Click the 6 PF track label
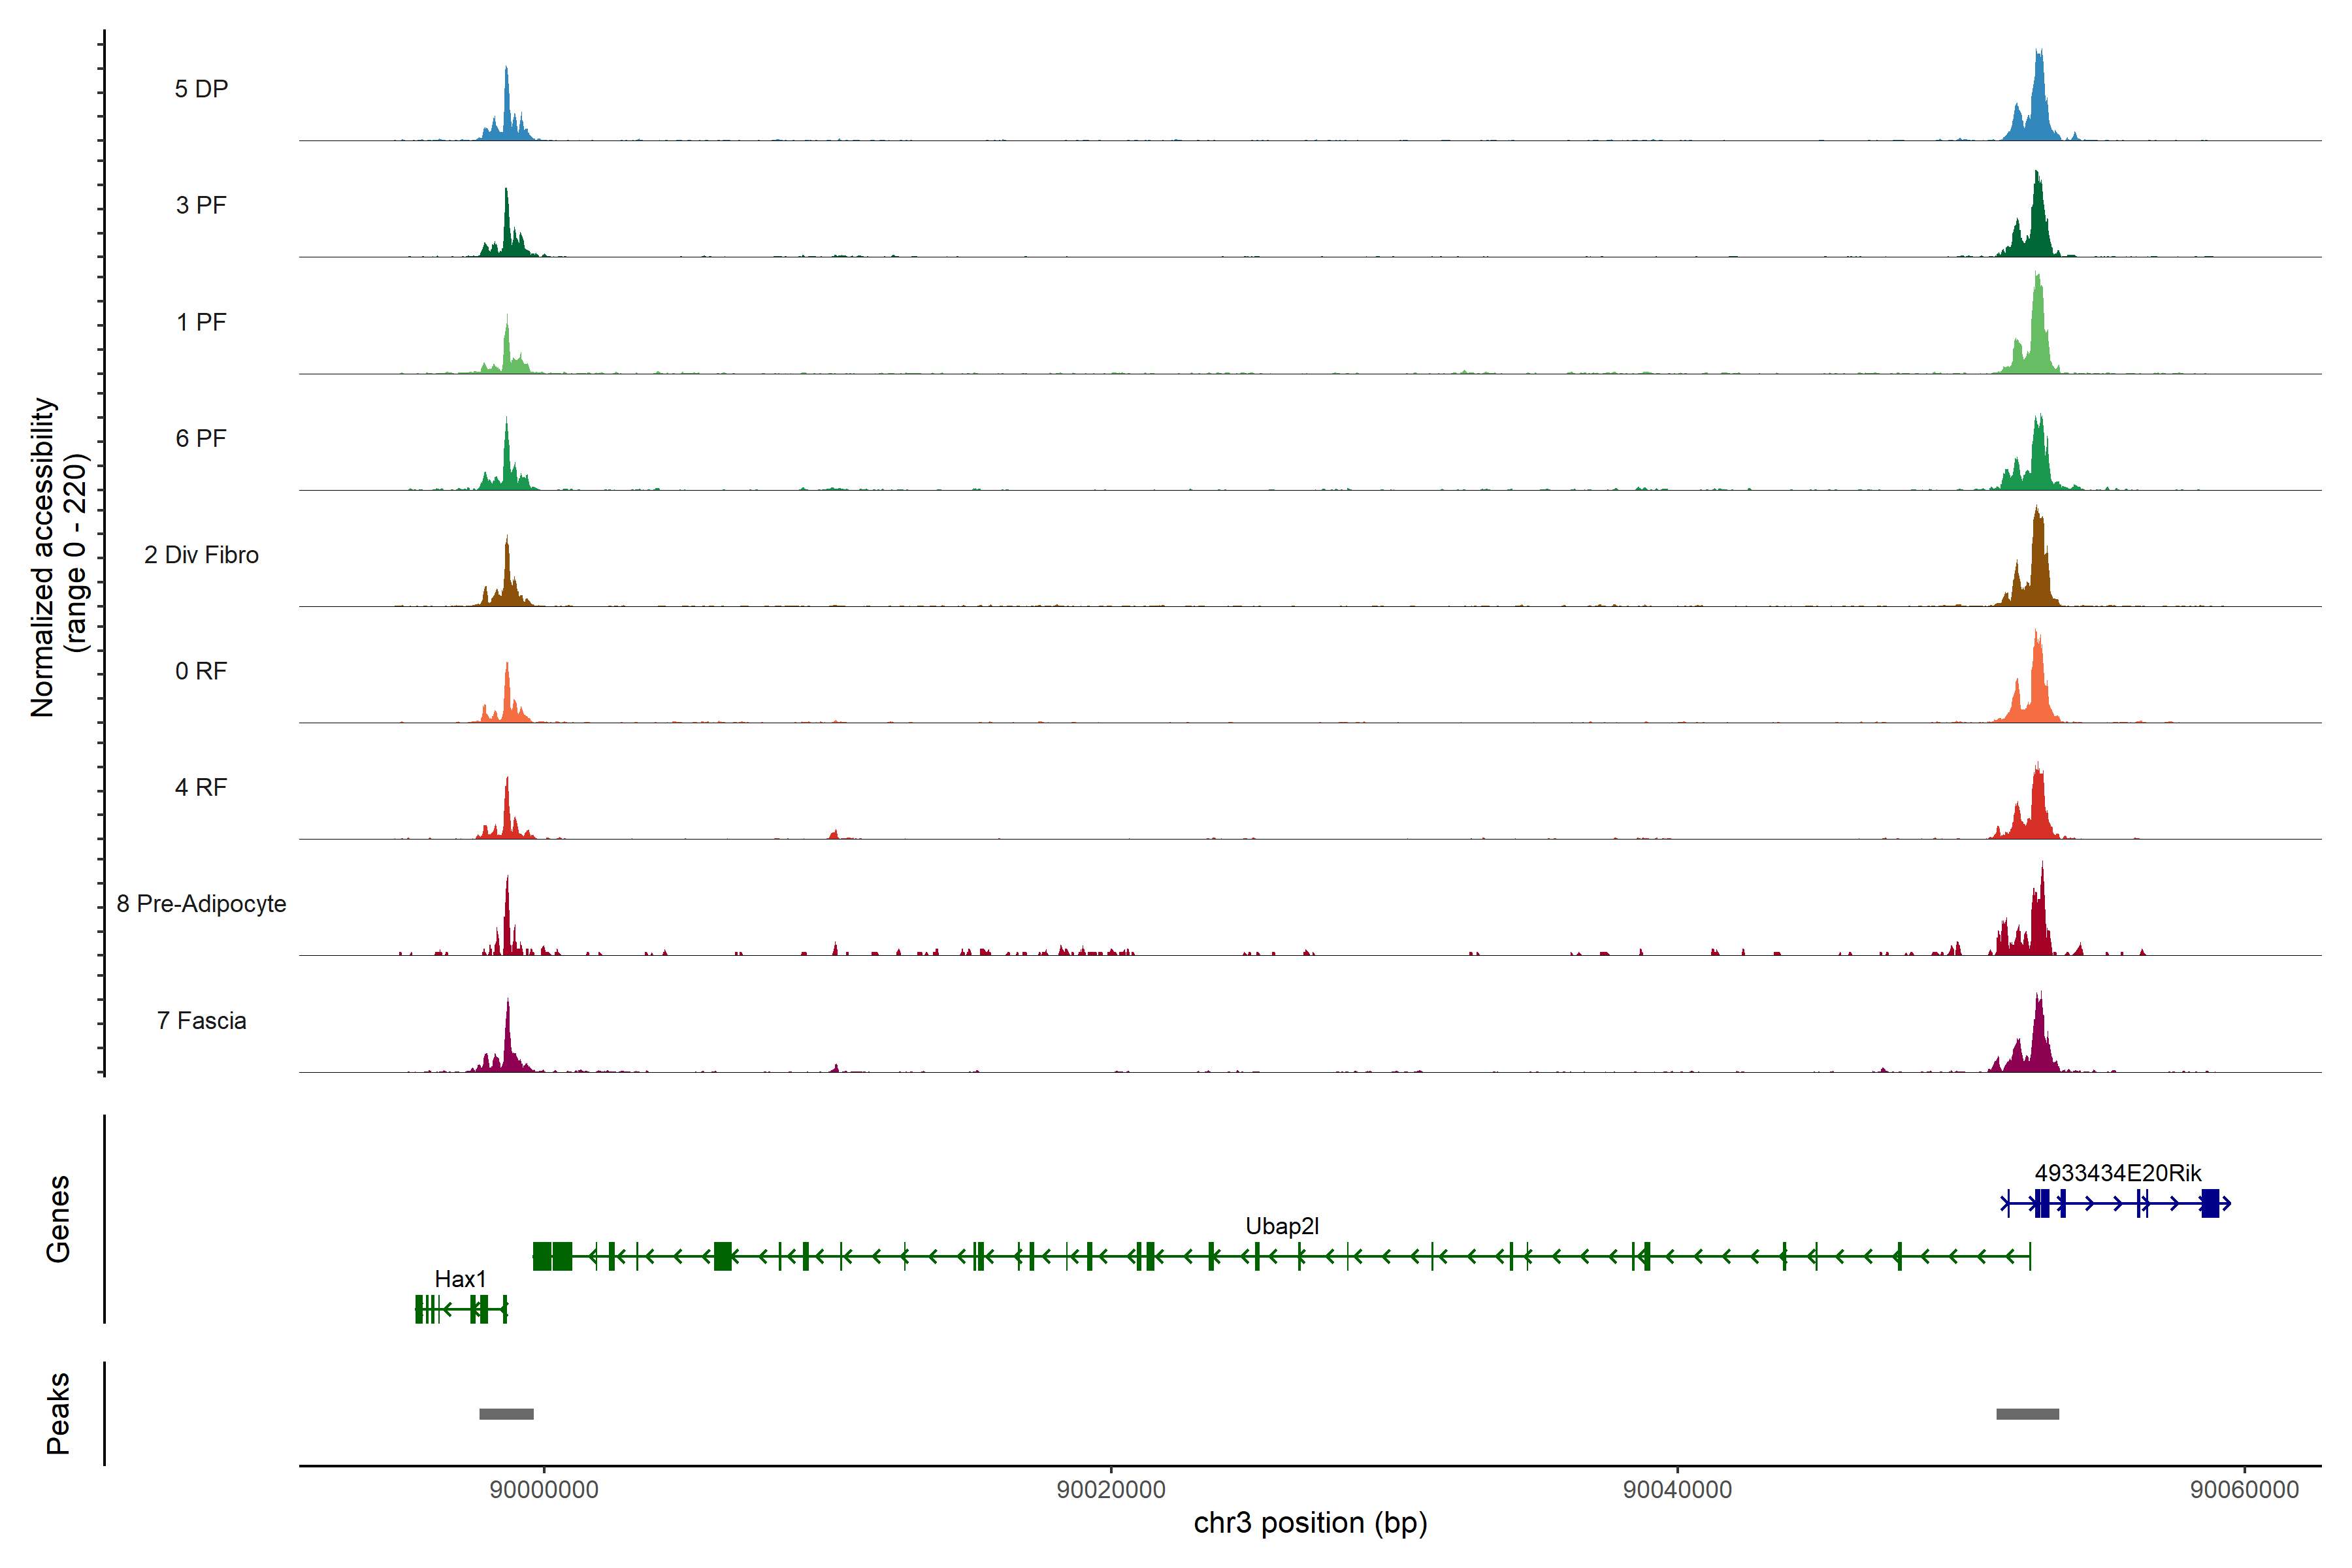This screenshot has width=2352, height=1568. click(201, 438)
